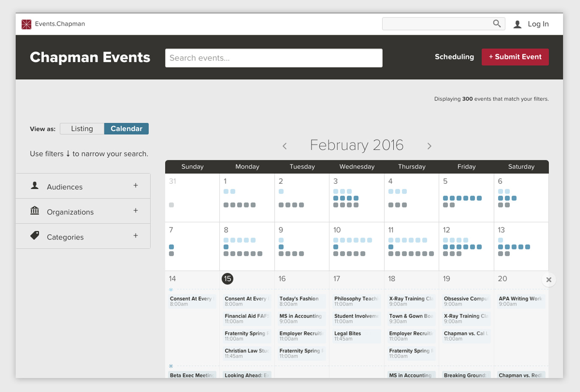Open the Scheduling menu item

coord(454,57)
